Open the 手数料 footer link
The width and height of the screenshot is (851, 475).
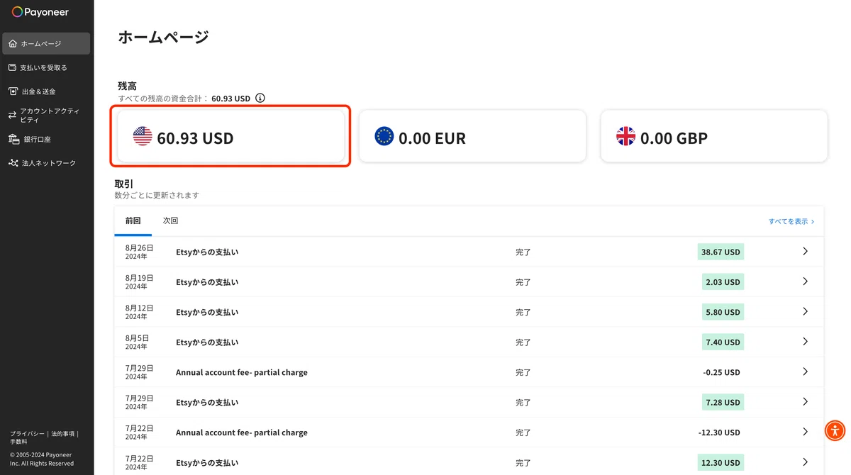point(18,441)
